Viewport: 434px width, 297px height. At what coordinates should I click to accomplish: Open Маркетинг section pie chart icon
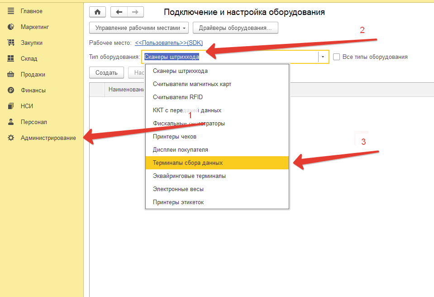(x=11, y=27)
